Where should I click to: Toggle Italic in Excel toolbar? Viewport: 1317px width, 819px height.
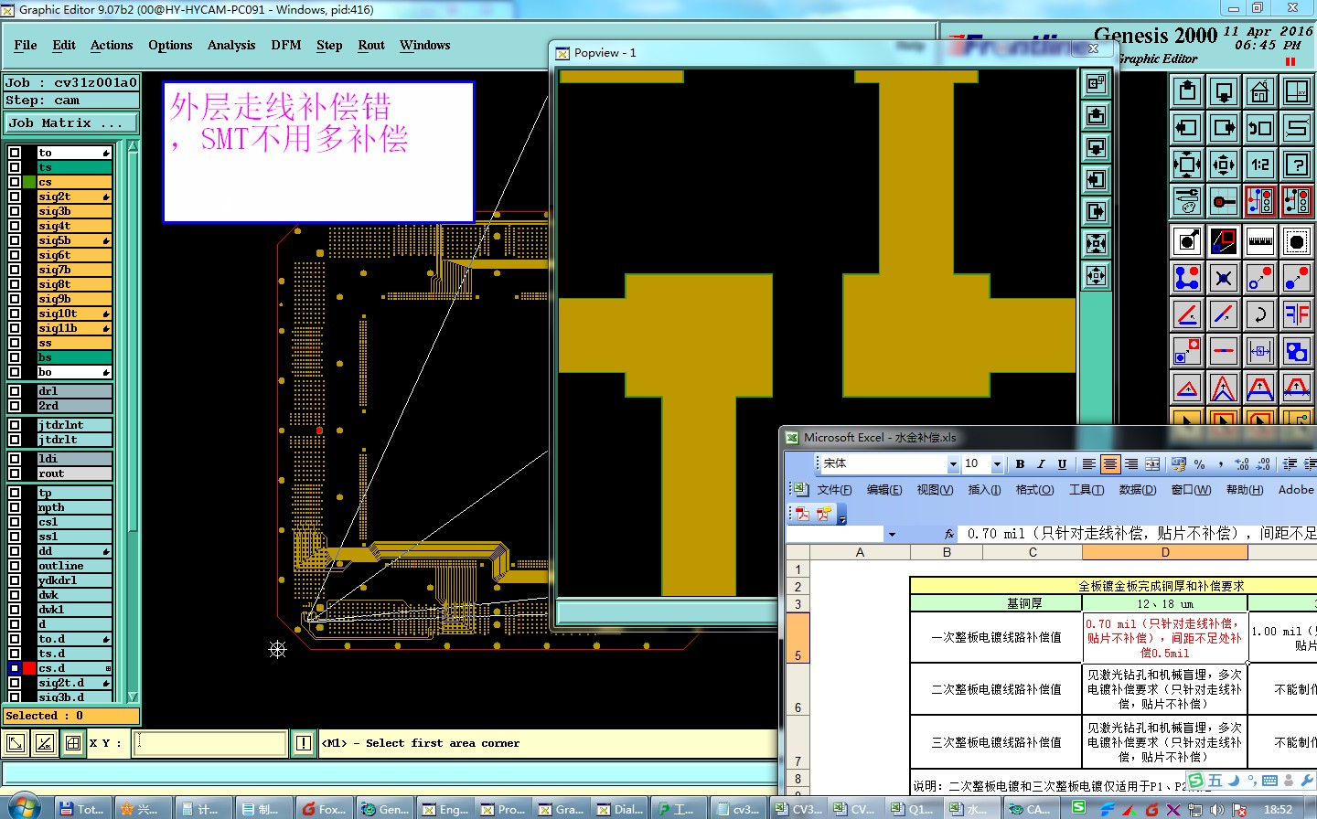(x=1041, y=464)
